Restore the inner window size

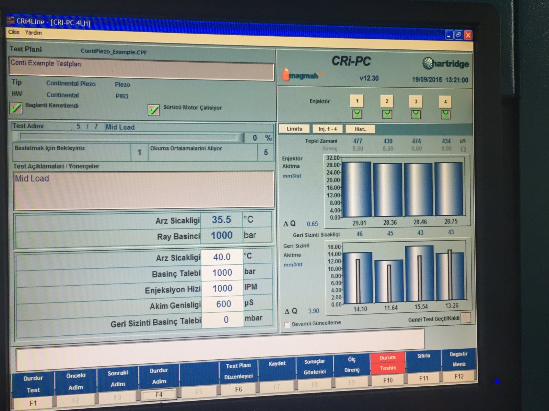point(458,35)
